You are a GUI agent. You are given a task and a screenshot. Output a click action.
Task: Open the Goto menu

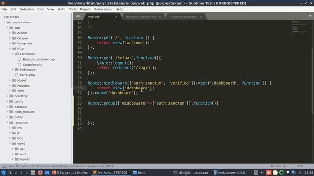coord(62,9)
